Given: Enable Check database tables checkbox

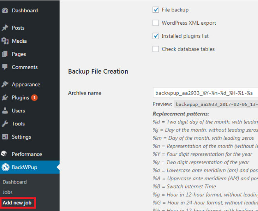Looking at the screenshot, I should click(155, 49).
